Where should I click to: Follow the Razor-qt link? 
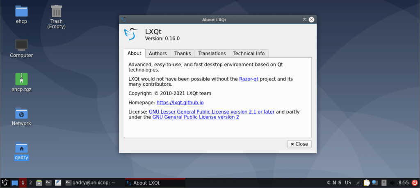click(249, 79)
